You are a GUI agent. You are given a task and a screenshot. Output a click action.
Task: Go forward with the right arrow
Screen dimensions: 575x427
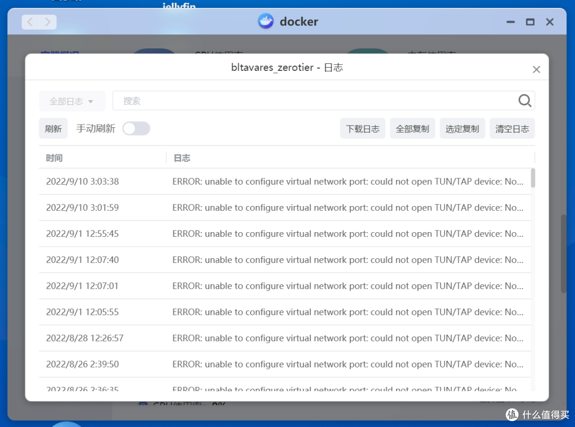(x=48, y=22)
